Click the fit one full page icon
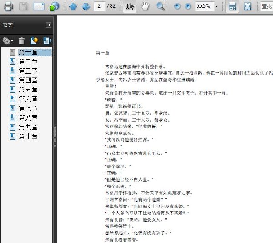Image resolution: width=273 pixels, height=243 pixels. pos(248,6)
